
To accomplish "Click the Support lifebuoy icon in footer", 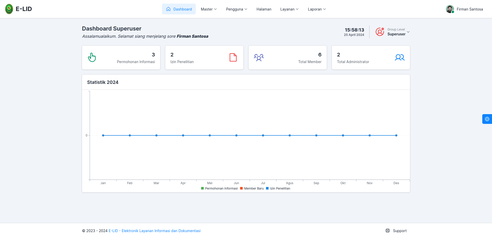I will click(x=388, y=231).
